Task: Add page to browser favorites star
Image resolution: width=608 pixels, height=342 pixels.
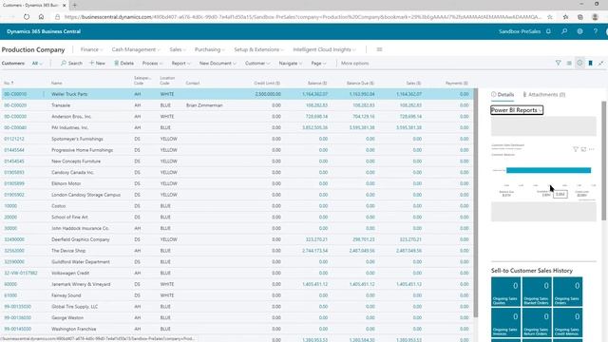Action: (550, 17)
